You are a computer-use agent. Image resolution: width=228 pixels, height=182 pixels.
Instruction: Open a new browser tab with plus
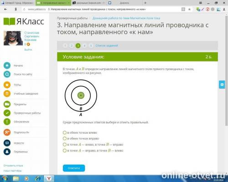[x=145, y=3]
